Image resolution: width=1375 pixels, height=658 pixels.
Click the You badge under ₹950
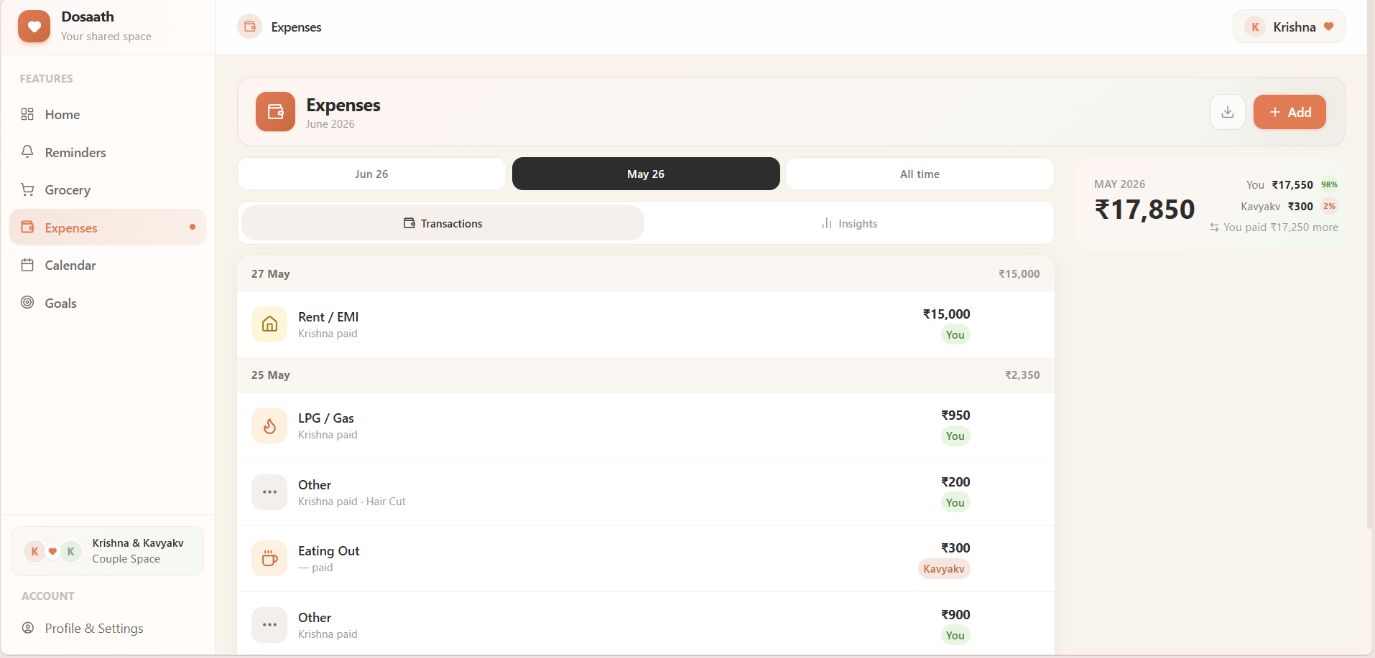tap(955, 436)
